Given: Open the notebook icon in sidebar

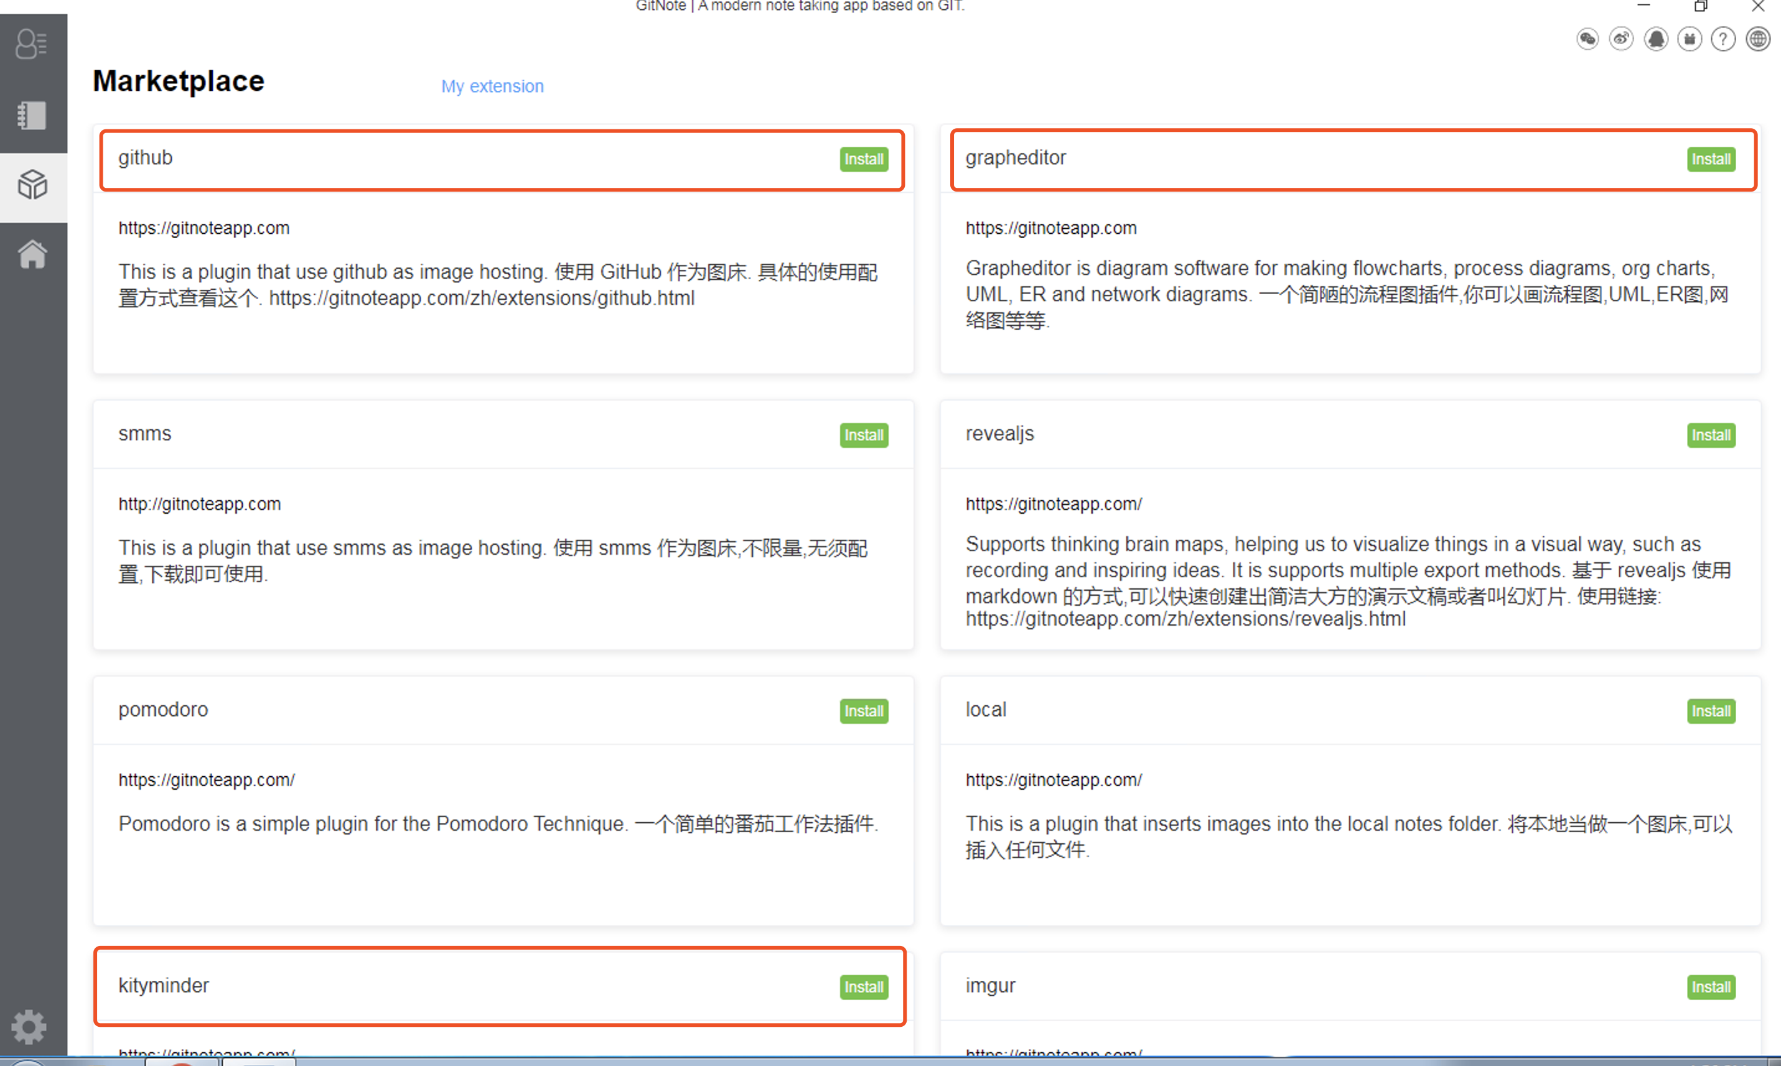Looking at the screenshot, I should coord(32,115).
